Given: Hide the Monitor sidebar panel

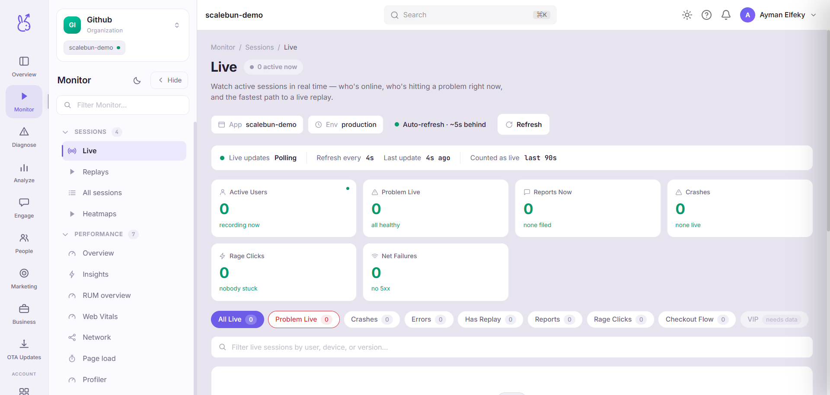Looking at the screenshot, I should [x=169, y=80].
